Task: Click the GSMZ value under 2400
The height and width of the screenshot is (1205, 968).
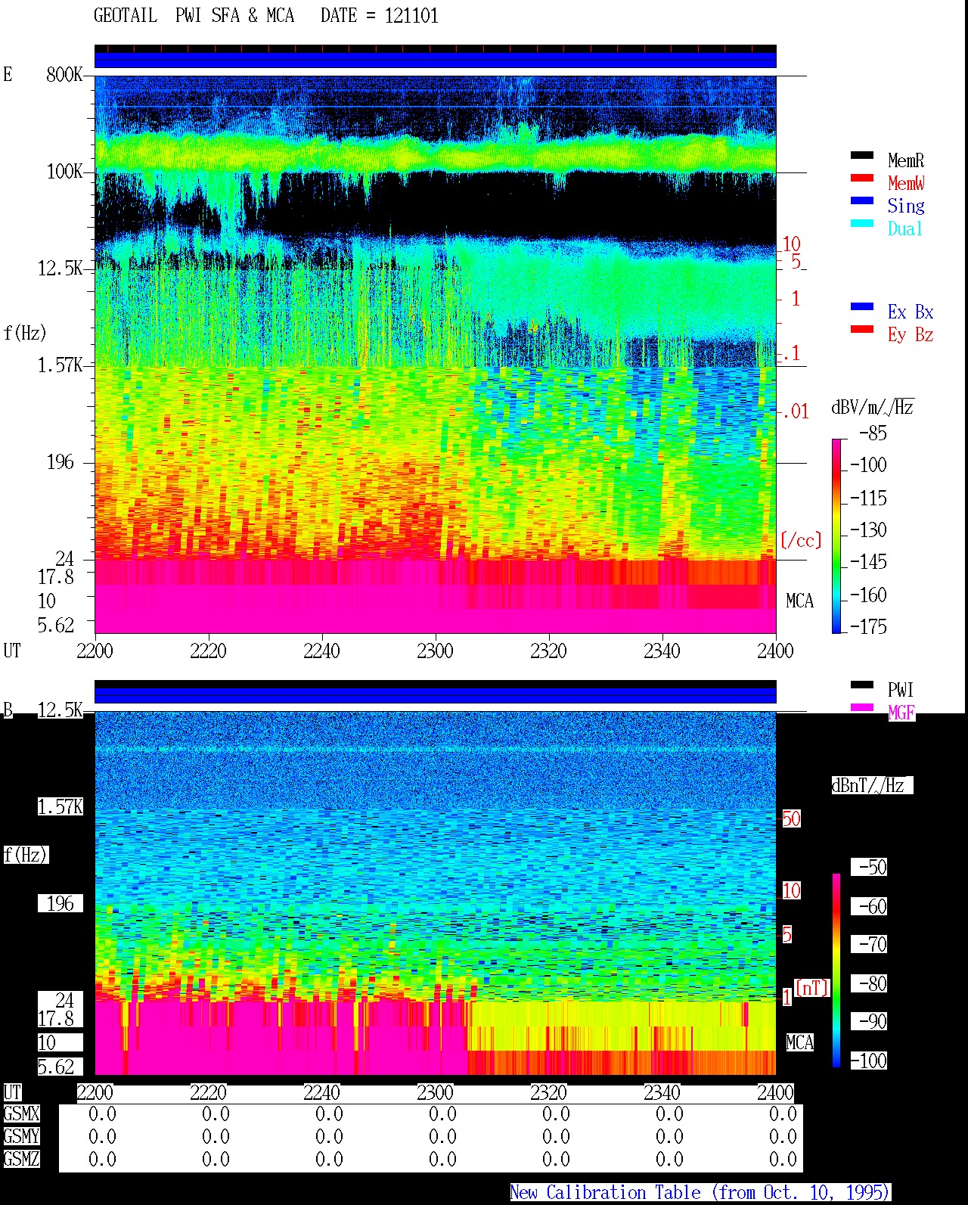Action: [783, 1159]
